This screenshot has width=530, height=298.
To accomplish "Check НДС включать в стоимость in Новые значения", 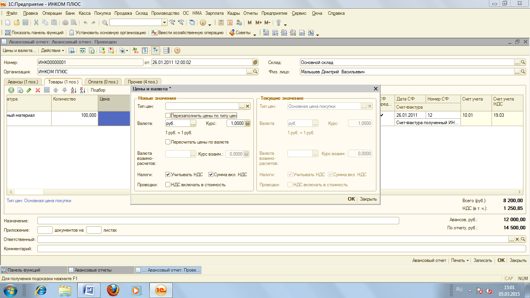I will click(168, 185).
